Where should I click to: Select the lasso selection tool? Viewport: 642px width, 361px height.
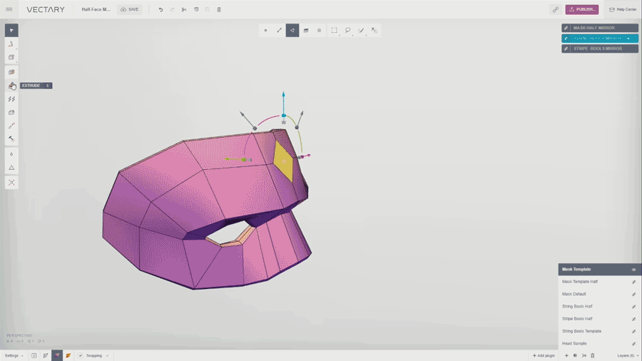347,30
